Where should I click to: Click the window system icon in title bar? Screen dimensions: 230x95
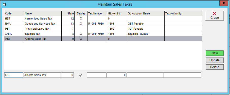coord(4,4)
